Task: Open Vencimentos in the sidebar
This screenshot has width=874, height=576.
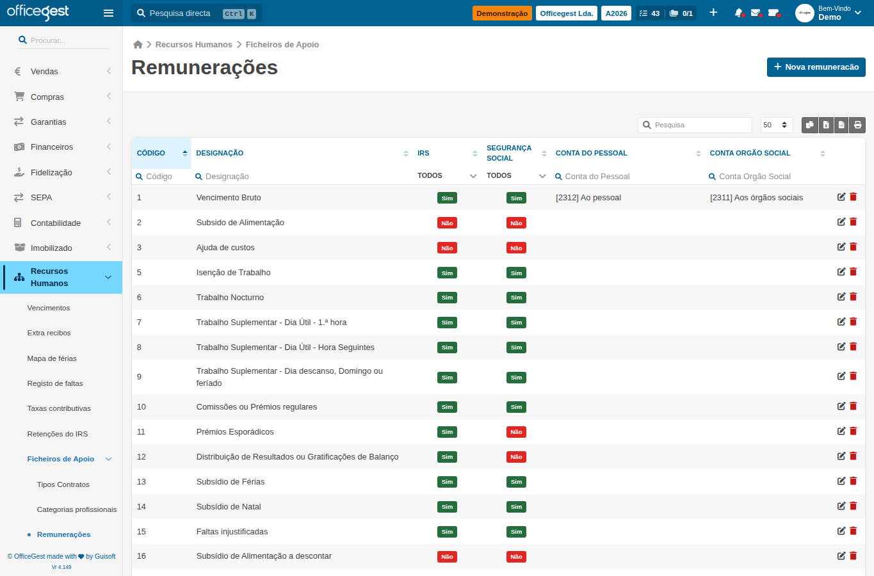Action: (49, 308)
